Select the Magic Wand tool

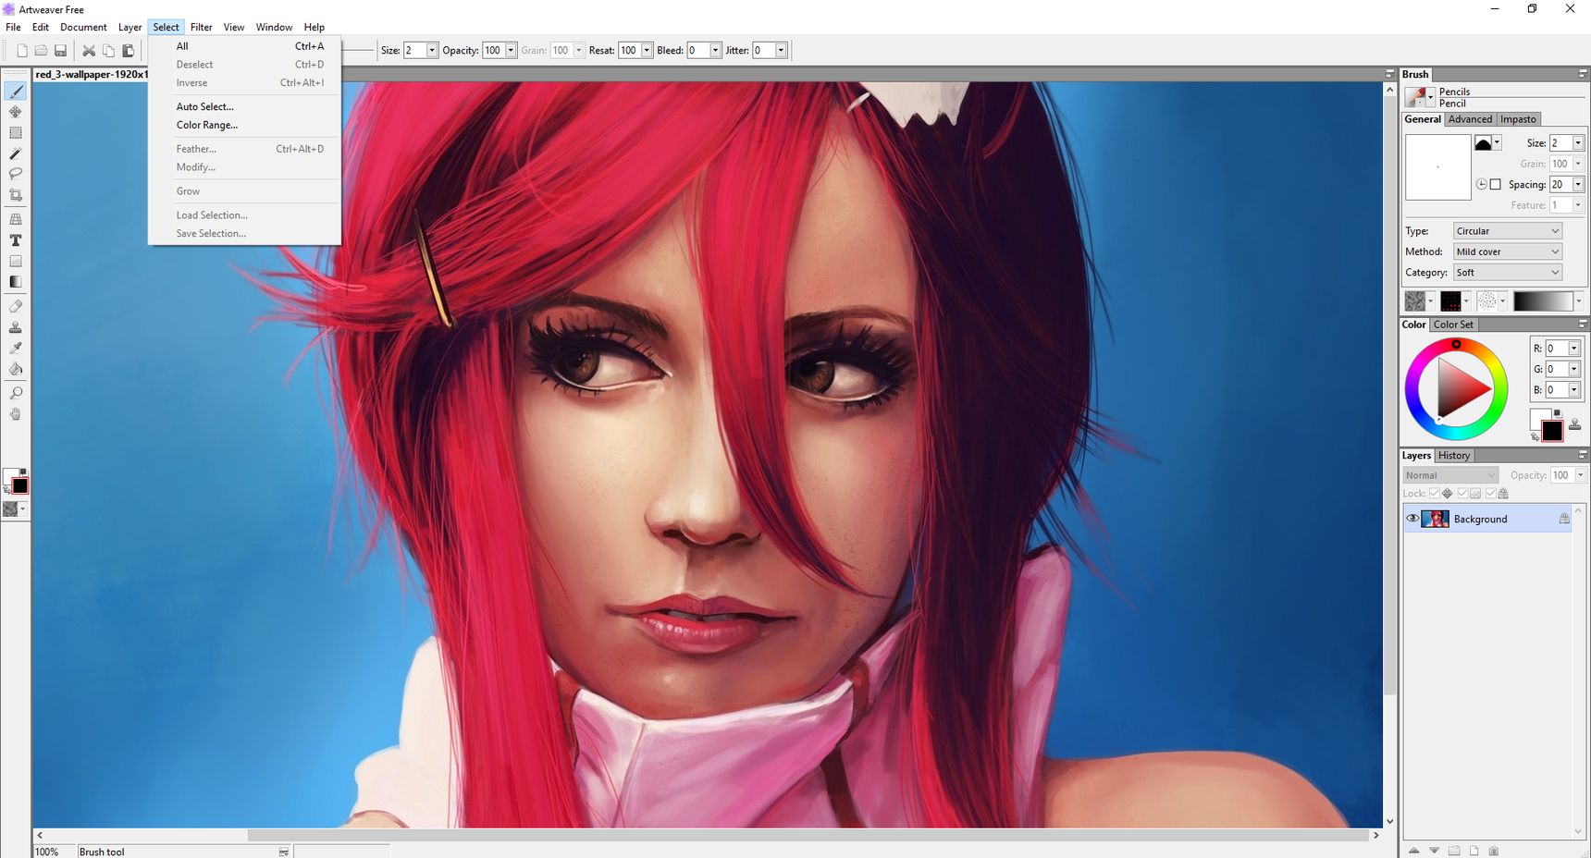click(16, 153)
